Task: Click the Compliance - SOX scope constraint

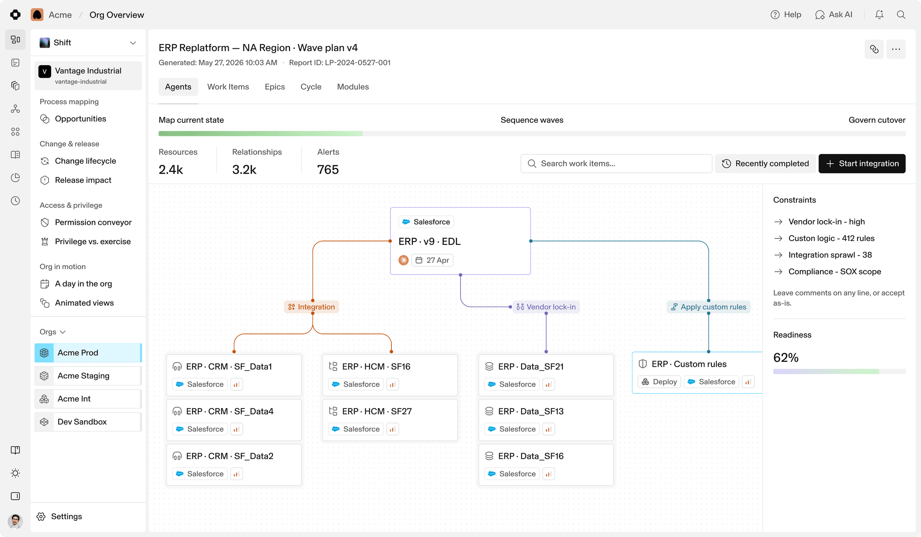Action: [x=827, y=272]
